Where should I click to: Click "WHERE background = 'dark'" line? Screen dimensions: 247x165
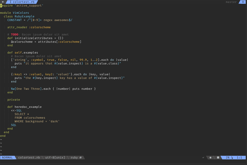coord(37,121)
